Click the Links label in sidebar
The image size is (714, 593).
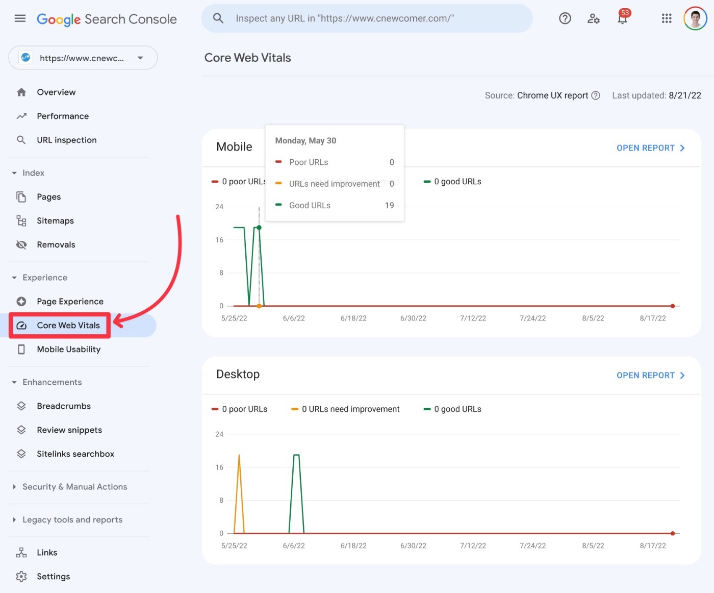tap(47, 552)
